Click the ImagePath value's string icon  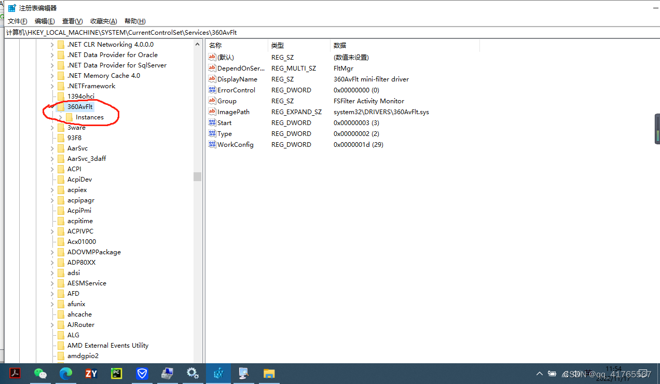212,112
